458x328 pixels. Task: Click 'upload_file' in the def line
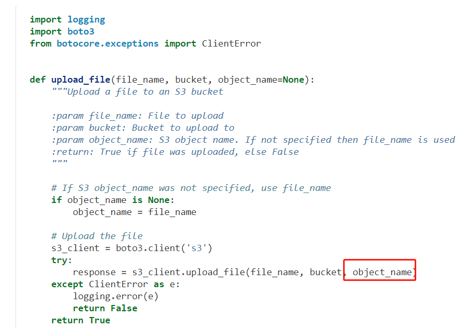click(80, 80)
